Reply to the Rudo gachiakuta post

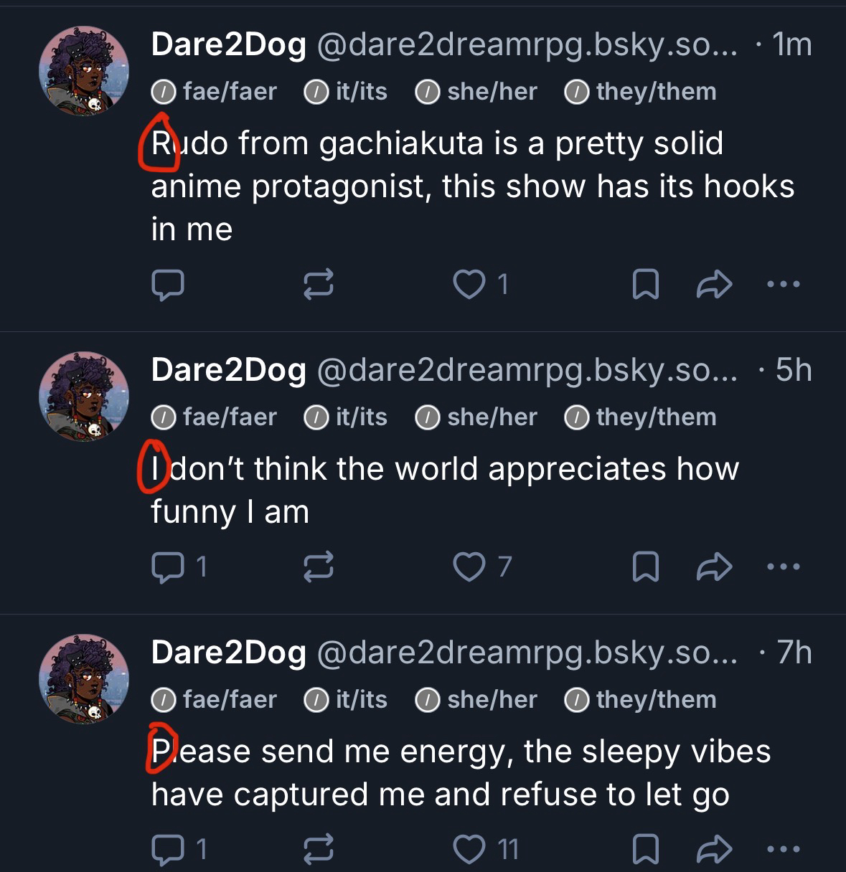coord(168,285)
